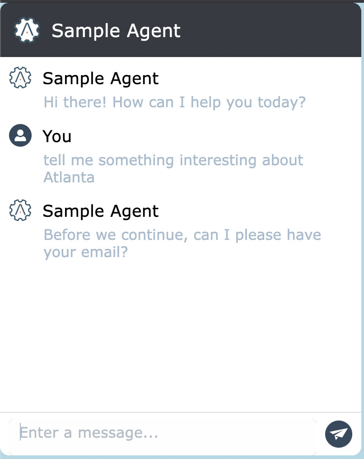Click the agent avatar beside the greeting message
Viewport: 364px width, 459px height.
20,78
